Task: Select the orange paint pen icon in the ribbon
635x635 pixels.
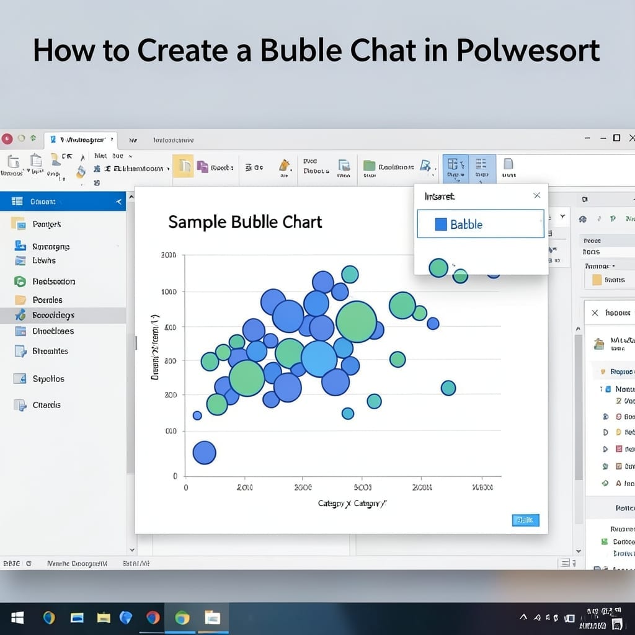Action: coord(284,166)
